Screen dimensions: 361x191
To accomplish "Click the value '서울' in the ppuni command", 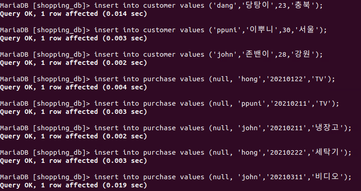I will 306,29.
